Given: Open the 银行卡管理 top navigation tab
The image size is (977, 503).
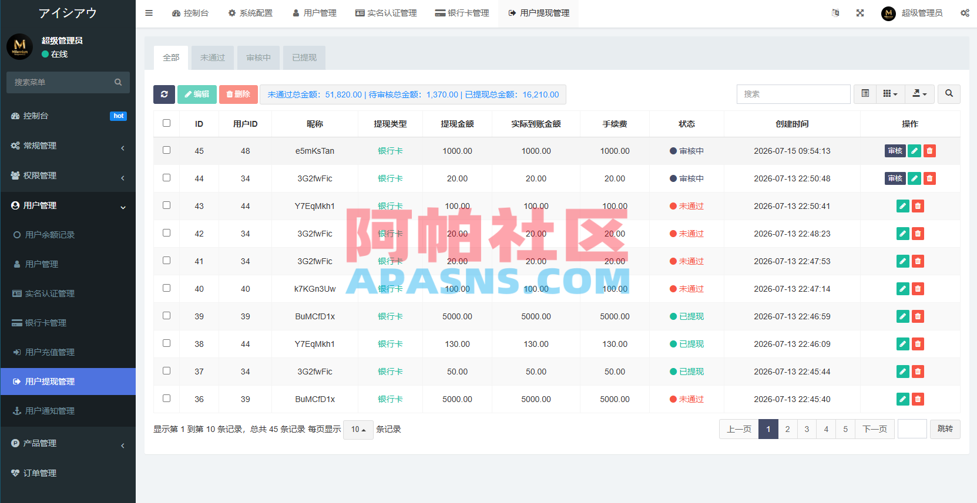Looking at the screenshot, I should pyautogui.click(x=462, y=13).
